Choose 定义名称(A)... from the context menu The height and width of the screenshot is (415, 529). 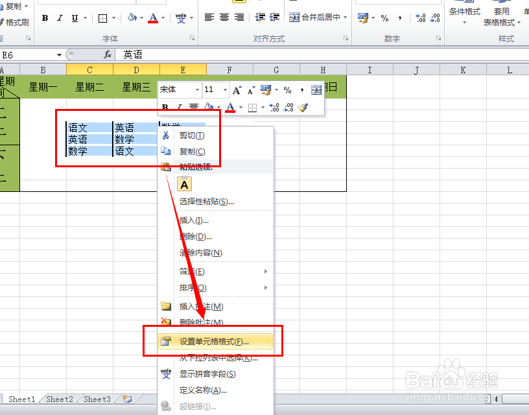click(x=216, y=390)
